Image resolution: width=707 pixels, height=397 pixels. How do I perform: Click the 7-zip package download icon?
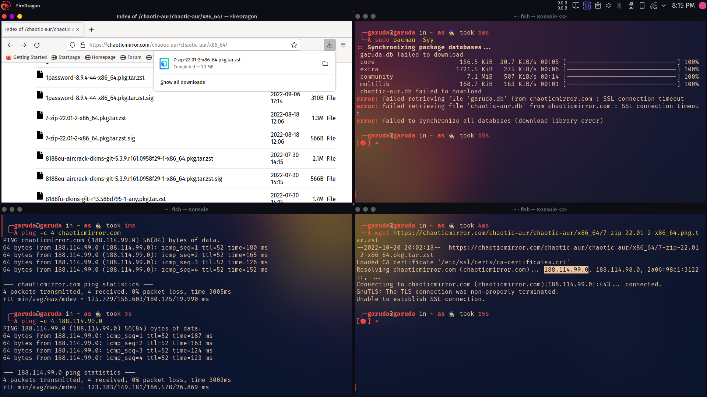pos(164,64)
